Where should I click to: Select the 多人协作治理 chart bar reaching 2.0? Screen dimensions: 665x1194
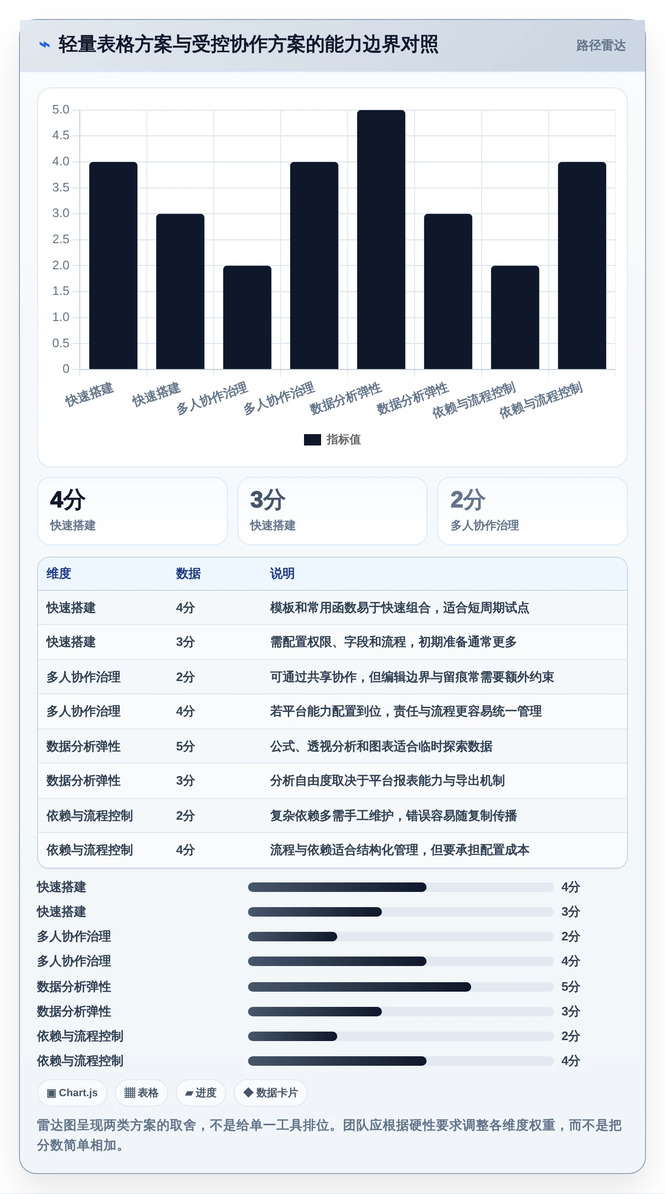pos(247,317)
